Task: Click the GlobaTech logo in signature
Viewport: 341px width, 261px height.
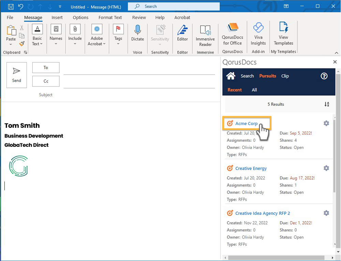Action: click(18, 166)
